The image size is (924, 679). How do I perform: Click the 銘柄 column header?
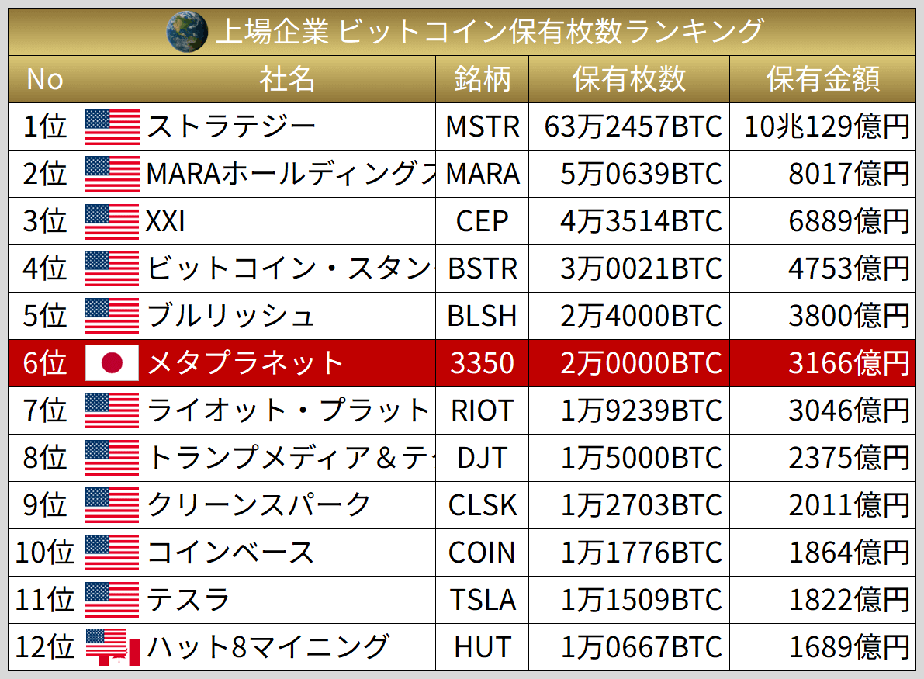tap(482, 80)
